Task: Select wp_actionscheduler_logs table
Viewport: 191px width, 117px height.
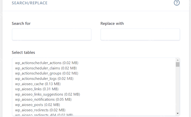Action: pyautogui.click(x=44, y=78)
